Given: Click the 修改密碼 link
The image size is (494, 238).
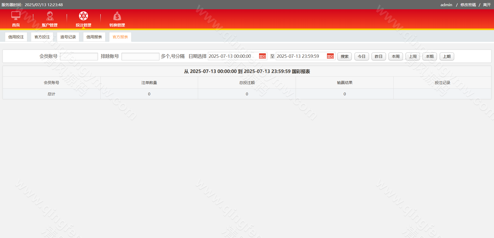Looking at the screenshot, I should [x=468, y=5].
